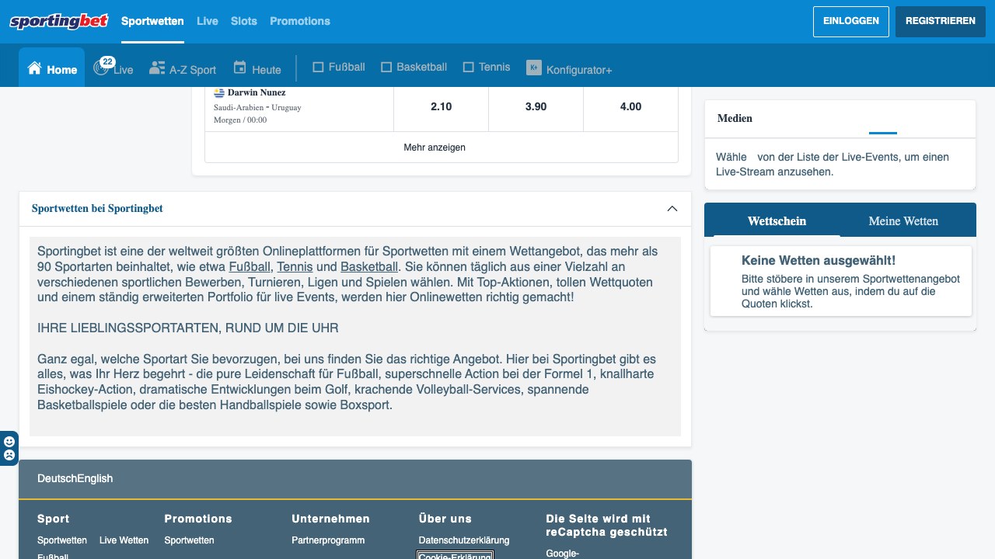
Task: Open the Partnerprogramm footer link
Action: tap(328, 540)
